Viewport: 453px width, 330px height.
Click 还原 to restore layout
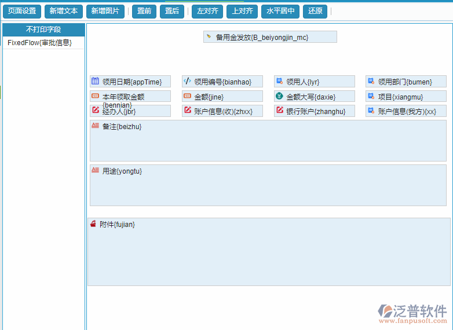315,11
